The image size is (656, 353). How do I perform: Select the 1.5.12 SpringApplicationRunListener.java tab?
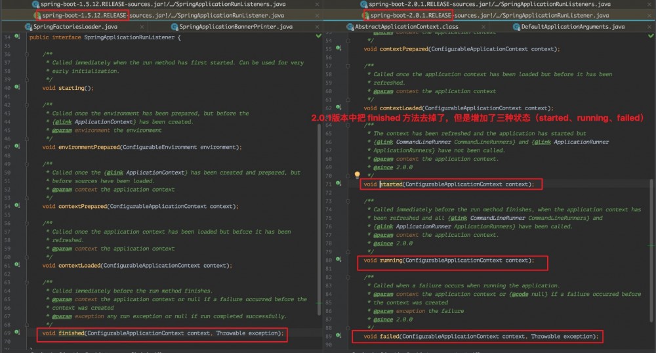161,16
